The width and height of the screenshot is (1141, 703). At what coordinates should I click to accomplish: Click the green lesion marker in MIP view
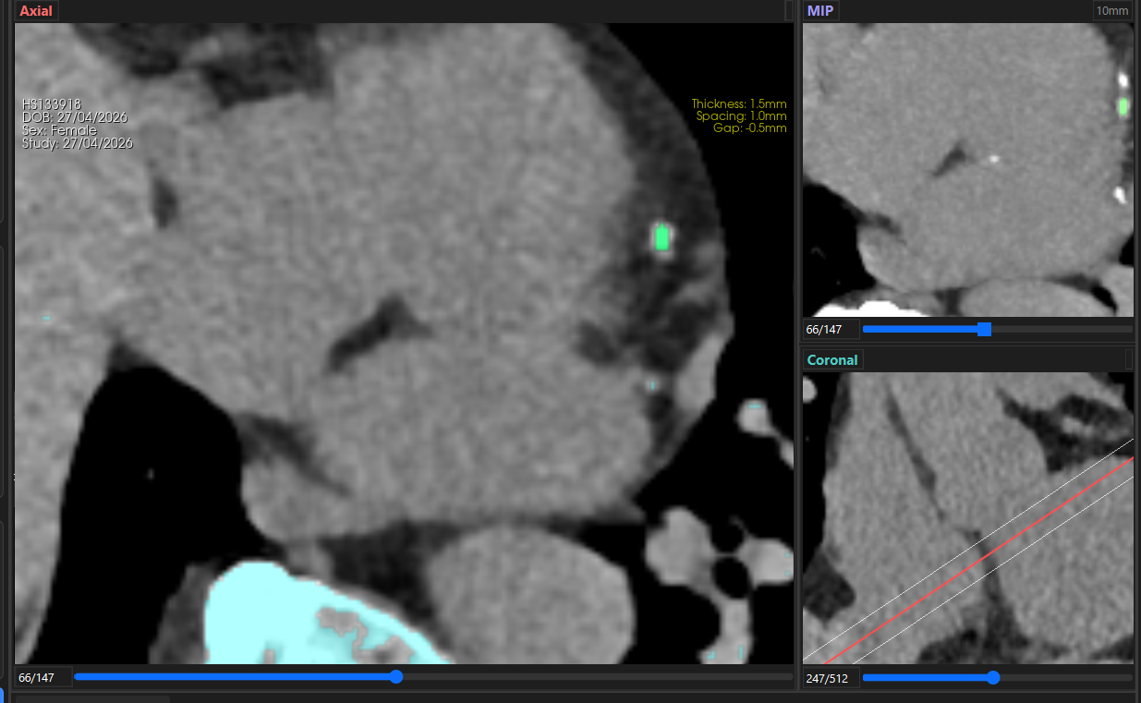1123,107
